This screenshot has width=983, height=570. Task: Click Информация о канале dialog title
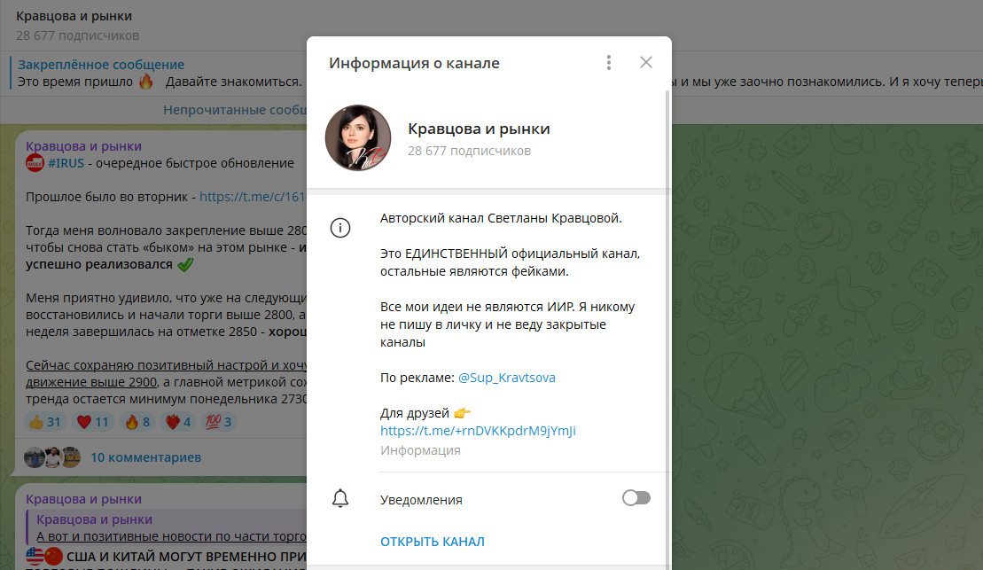point(415,63)
